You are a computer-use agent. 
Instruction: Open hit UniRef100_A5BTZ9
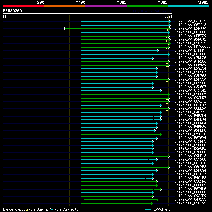click(x=190, y=36)
